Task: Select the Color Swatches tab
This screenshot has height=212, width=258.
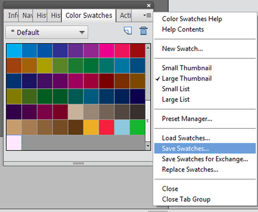Action: click(89, 15)
